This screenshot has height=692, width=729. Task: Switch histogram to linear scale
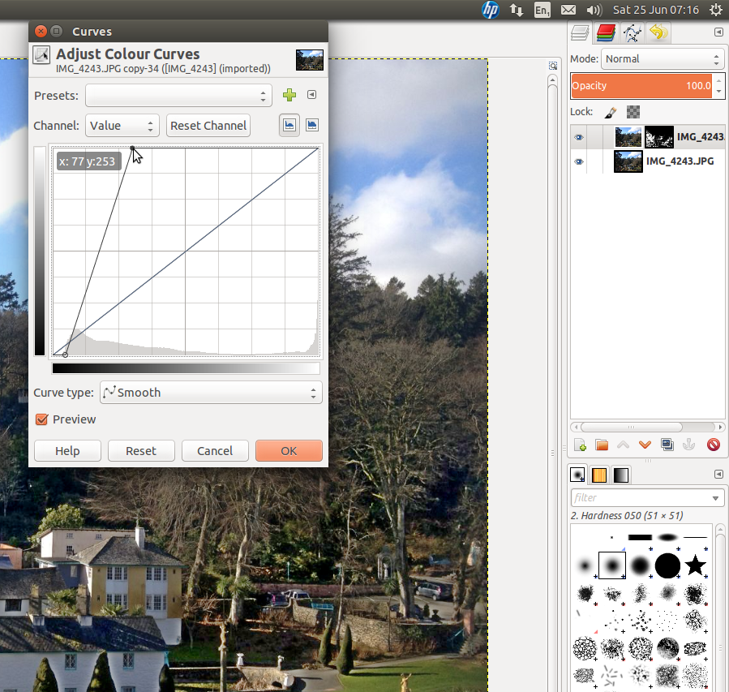[x=289, y=125]
